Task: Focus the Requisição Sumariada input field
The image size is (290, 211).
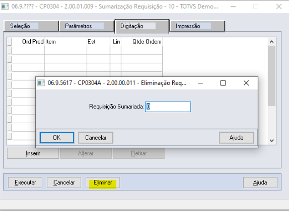Action: (x=168, y=107)
